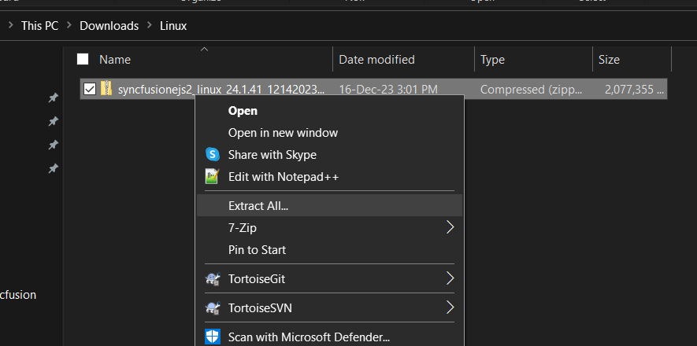Image resolution: width=697 pixels, height=346 pixels.
Task: Sort files by Size column header
Action: coord(609,59)
